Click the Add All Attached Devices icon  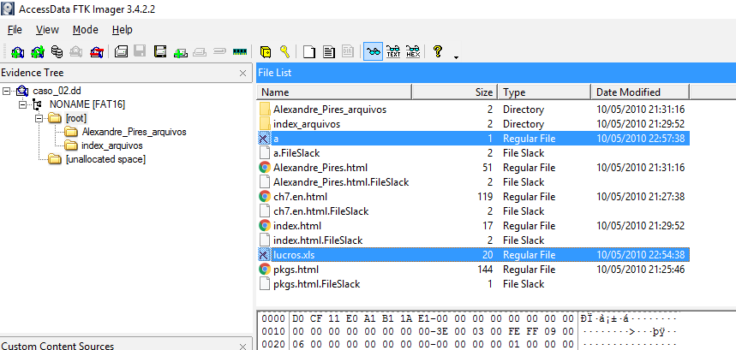[x=37, y=51]
